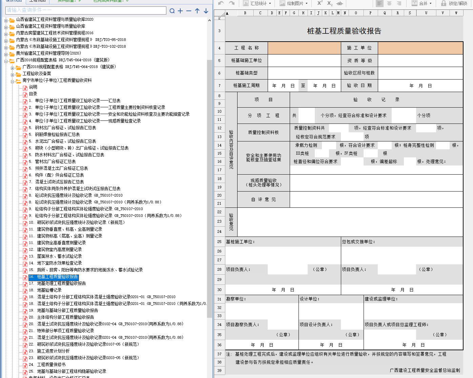Open 20. 主体结构分部工程质量验收报告
Image resolution: width=473 pixels, height=378 pixels.
61,317
